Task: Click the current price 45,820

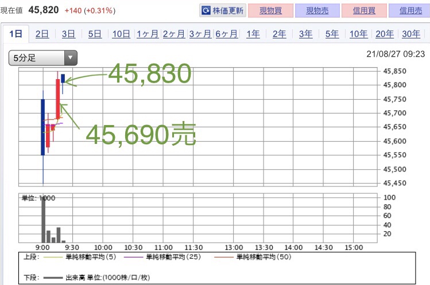Action: pyautogui.click(x=44, y=10)
